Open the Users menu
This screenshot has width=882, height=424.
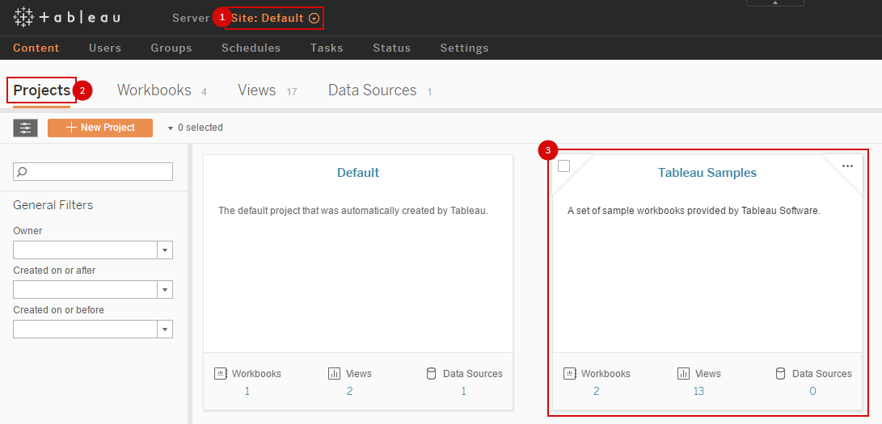(x=105, y=48)
